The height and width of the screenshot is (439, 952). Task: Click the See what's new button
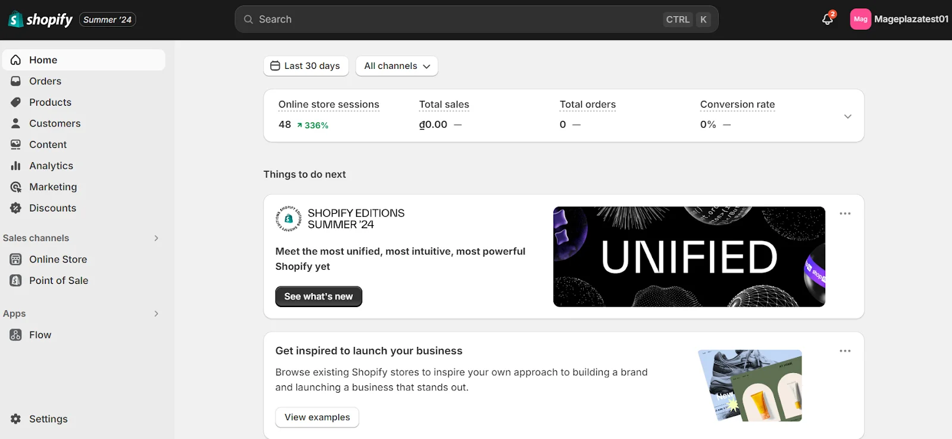click(318, 296)
